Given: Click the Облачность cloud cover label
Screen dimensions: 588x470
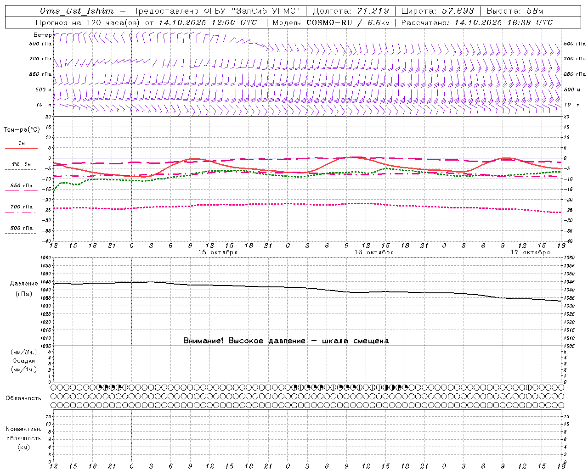Looking at the screenshot, I should tap(23, 398).
